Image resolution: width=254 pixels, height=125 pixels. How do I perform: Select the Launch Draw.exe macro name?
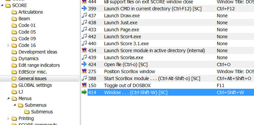(x=122, y=16)
